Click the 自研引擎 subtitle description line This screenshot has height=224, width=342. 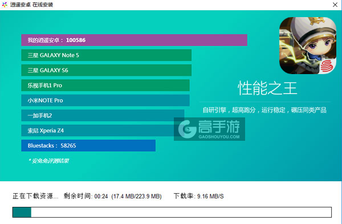click(x=264, y=110)
